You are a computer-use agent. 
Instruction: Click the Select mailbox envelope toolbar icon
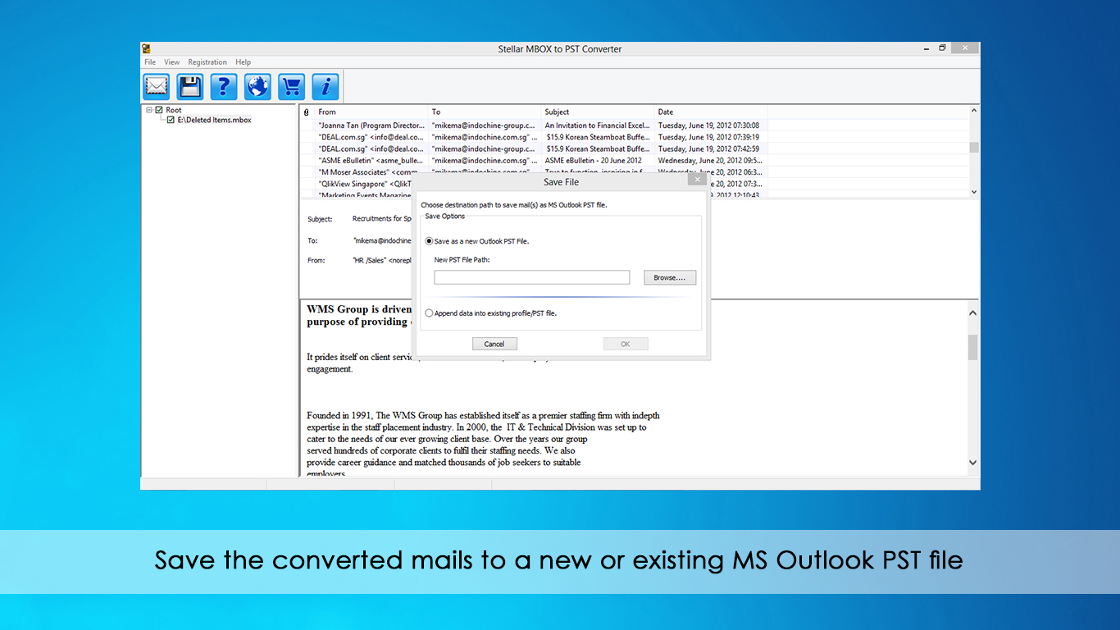click(x=156, y=86)
